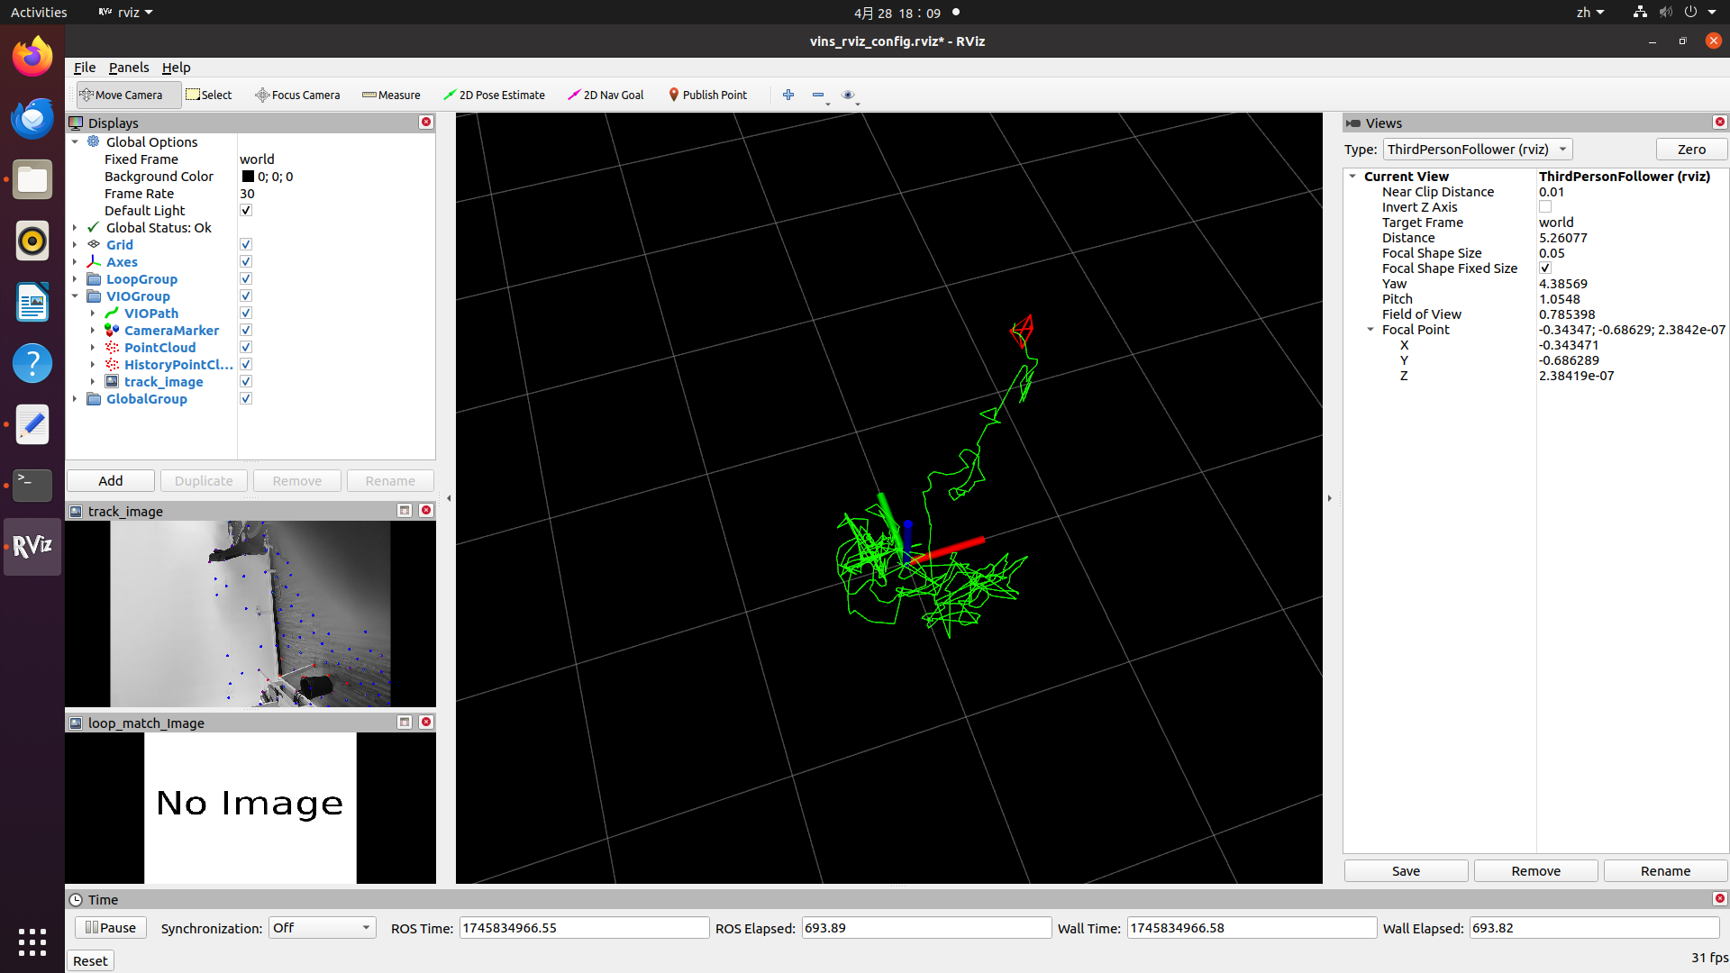Activate the Publish Point tool
This screenshot has height=973, width=1730.
707,95
